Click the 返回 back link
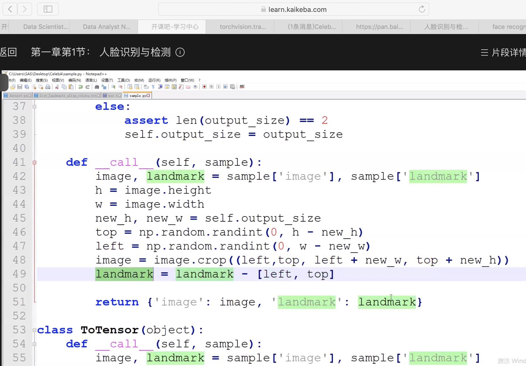Screen dimensions: 526x366 coord(9,52)
